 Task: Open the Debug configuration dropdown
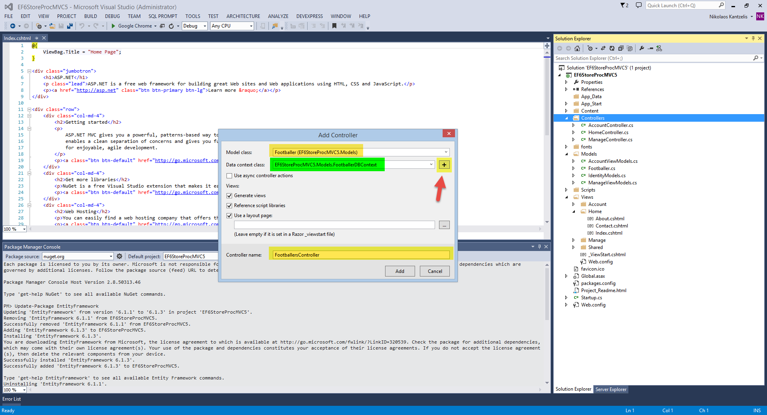point(205,26)
